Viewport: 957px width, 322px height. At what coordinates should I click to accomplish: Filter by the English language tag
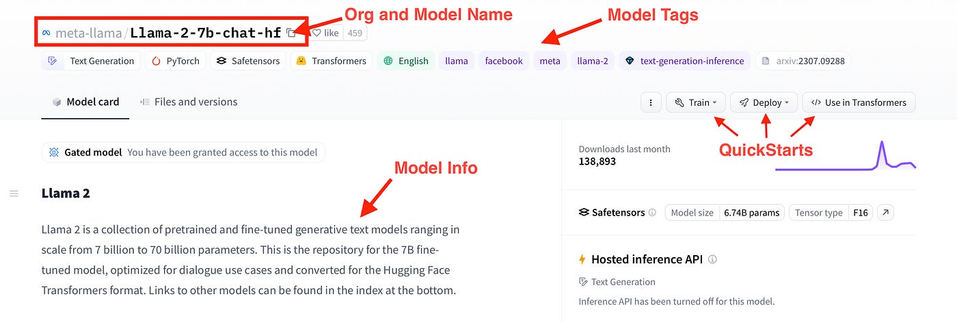click(x=406, y=61)
